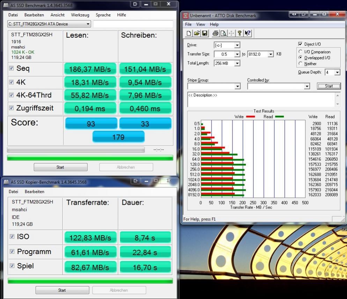Click the Open file icon in ATTO toolbar
This screenshot has width=347, height=299.
197,33
